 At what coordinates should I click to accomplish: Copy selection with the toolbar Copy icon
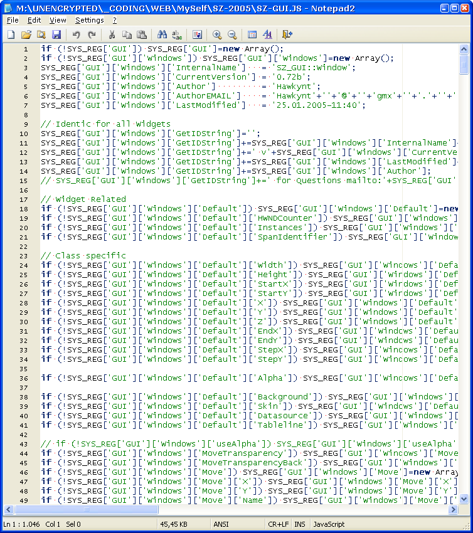pyautogui.click(x=127, y=34)
